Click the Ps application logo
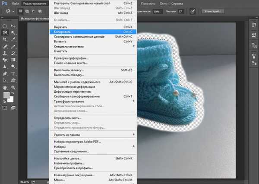The width and height of the screenshot is (259, 184). coord(4,3)
